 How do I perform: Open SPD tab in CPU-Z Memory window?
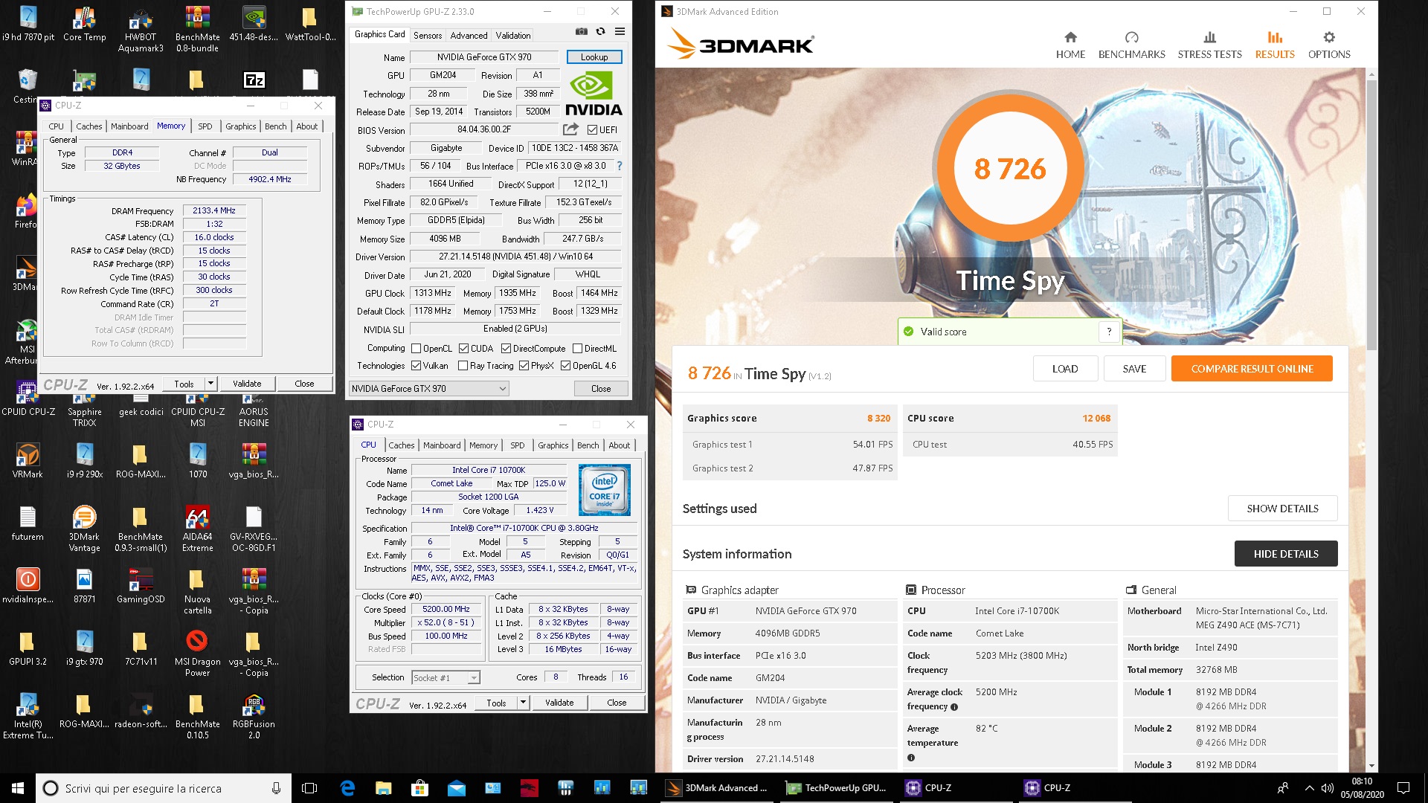coord(205,126)
